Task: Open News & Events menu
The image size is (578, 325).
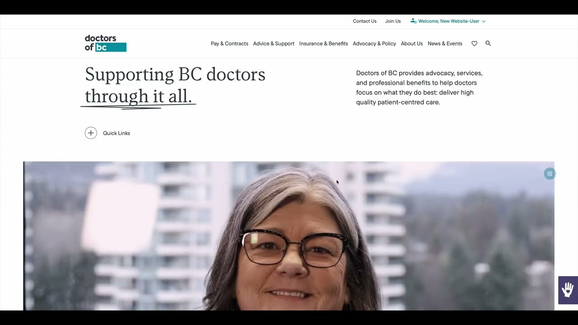Action: 445,44
